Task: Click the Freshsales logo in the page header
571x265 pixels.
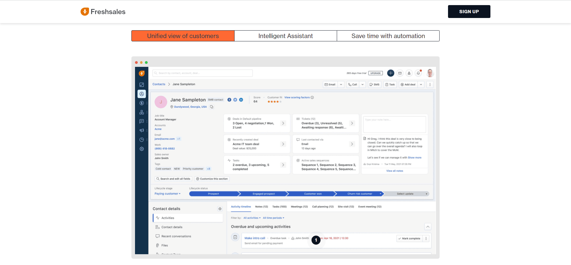Action: [x=103, y=12]
